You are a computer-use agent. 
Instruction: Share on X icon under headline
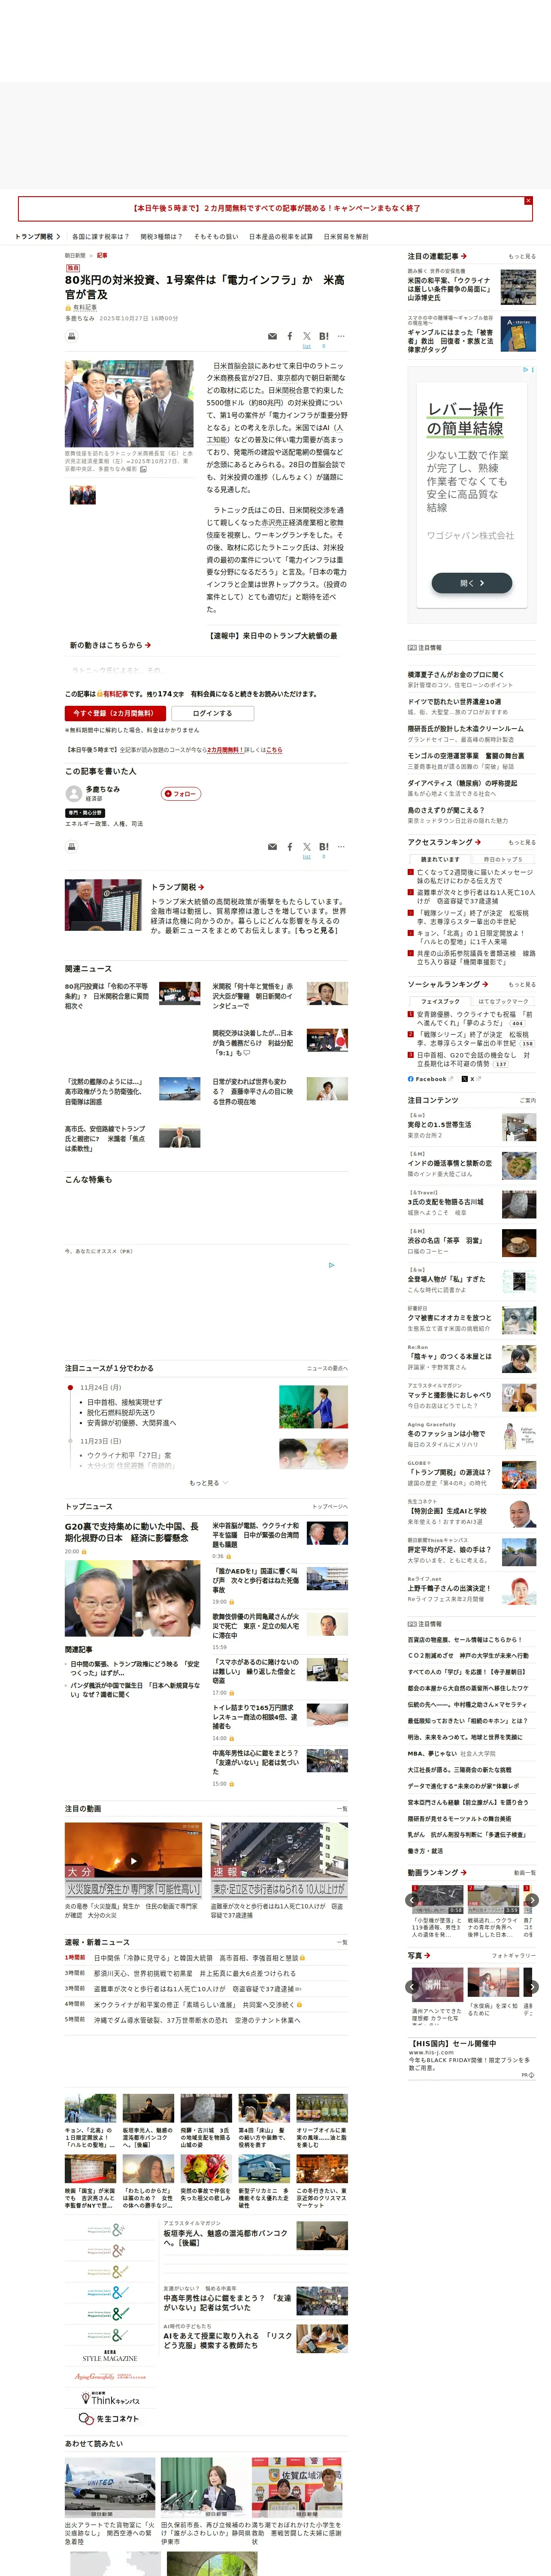point(307,336)
